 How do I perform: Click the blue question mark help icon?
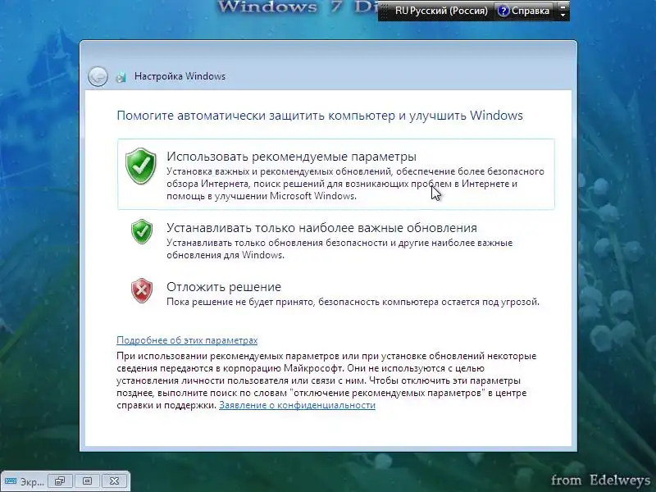(503, 11)
